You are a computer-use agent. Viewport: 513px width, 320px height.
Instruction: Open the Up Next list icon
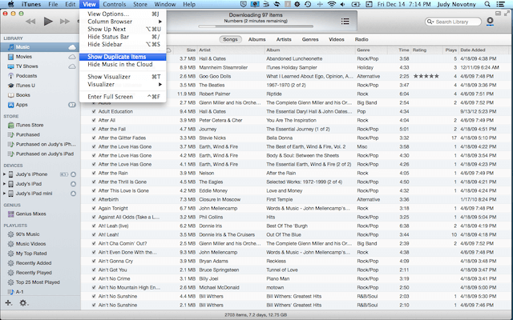pos(345,22)
